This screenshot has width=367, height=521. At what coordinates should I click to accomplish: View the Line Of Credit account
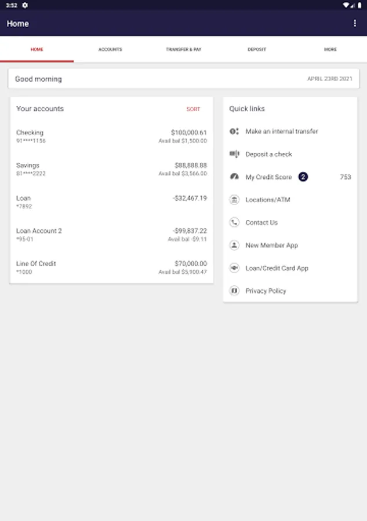(111, 267)
